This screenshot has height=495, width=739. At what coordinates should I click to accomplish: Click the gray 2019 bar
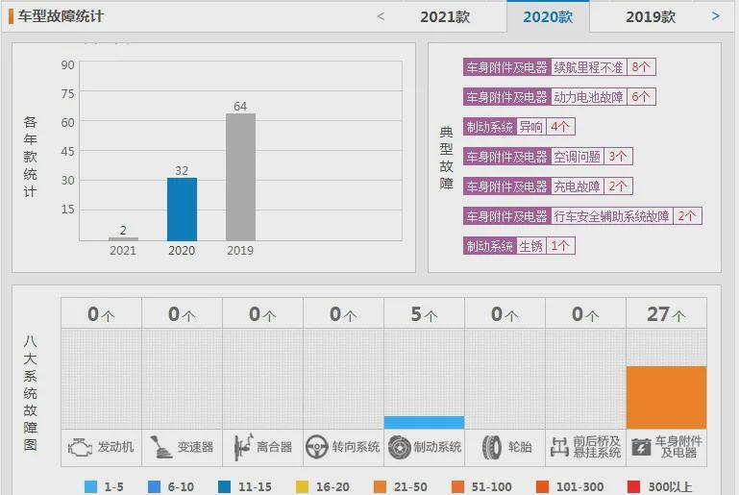click(240, 177)
